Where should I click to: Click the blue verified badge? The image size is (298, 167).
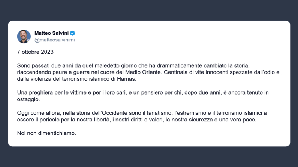[73, 33]
